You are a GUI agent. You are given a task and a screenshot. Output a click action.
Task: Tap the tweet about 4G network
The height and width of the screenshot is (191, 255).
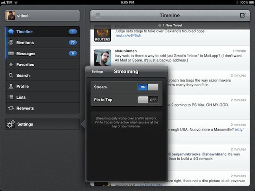(x=208, y=158)
